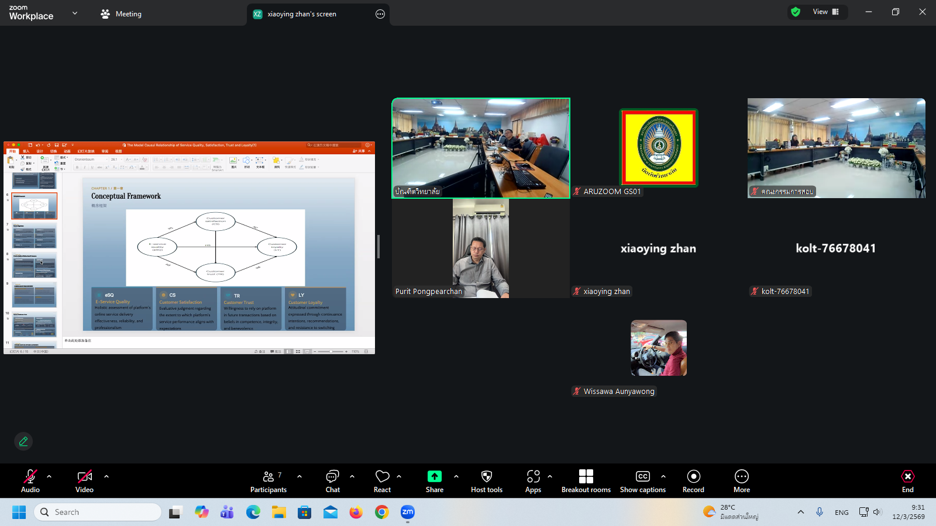Open More meeting options
The width and height of the screenshot is (936, 526).
(x=741, y=481)
